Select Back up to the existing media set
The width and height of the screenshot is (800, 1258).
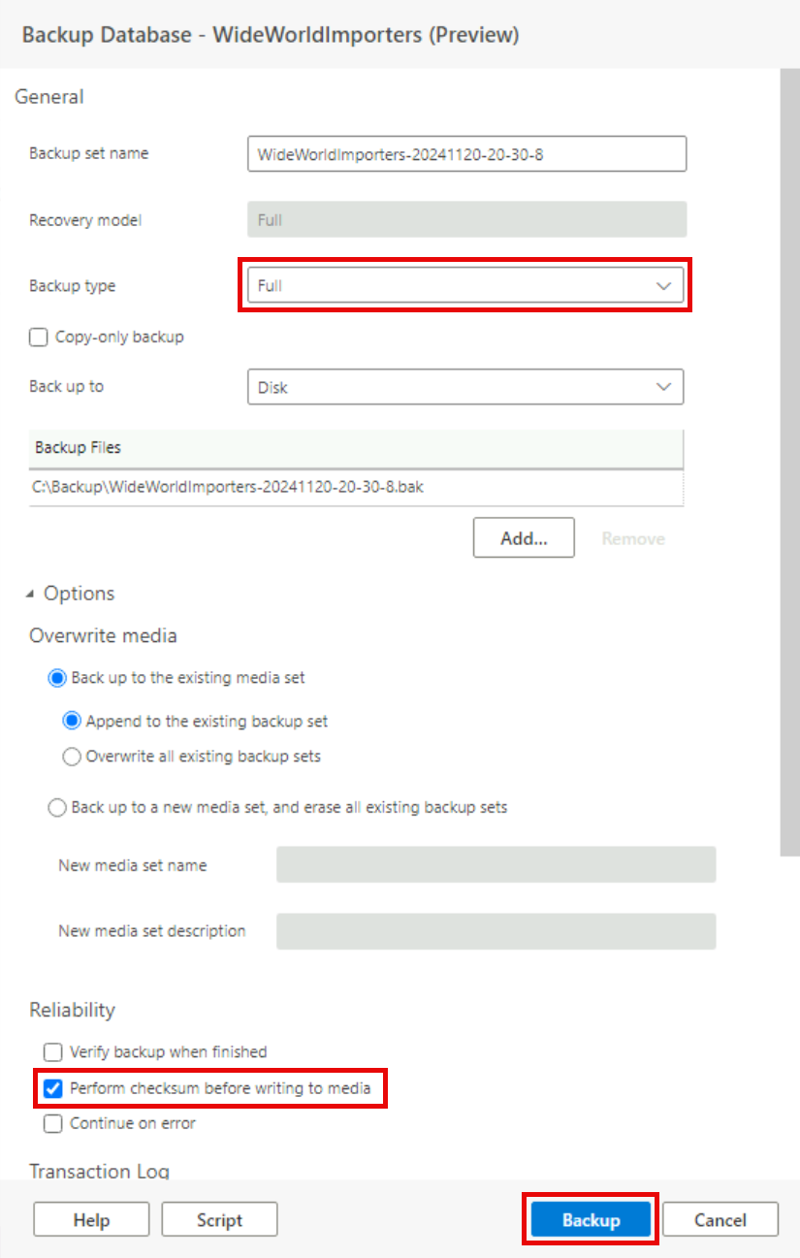[57, 678]
